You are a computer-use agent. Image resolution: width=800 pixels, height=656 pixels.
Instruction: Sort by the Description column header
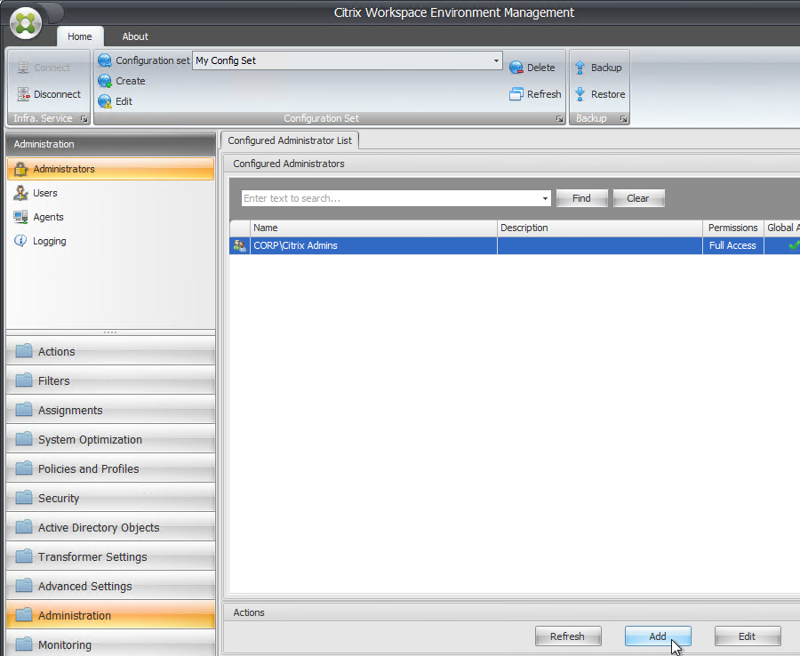coord(599,228)
